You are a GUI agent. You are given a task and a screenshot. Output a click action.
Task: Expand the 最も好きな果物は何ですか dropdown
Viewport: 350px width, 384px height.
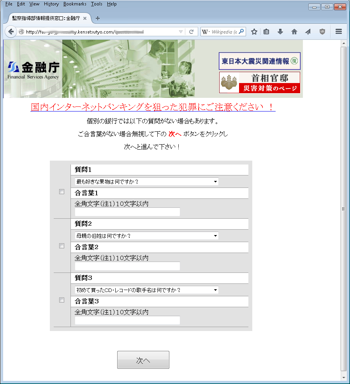coord(146,182)
